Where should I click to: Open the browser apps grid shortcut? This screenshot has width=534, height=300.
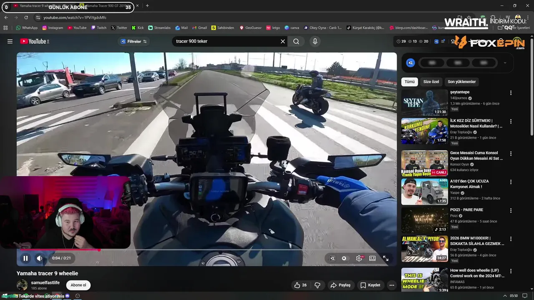point(5,28)
